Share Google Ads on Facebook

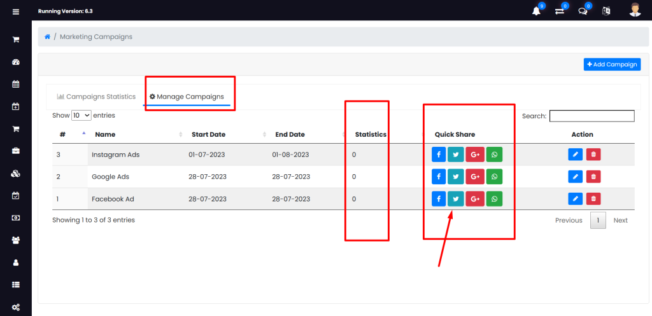pyautogui.click(x=439, y=177)
